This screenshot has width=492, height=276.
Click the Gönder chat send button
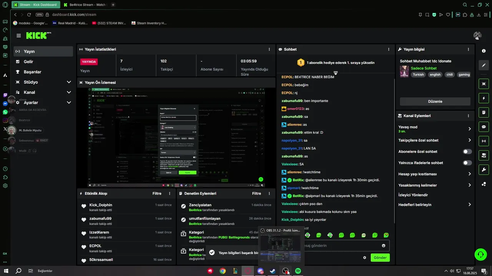click(380, 258)
